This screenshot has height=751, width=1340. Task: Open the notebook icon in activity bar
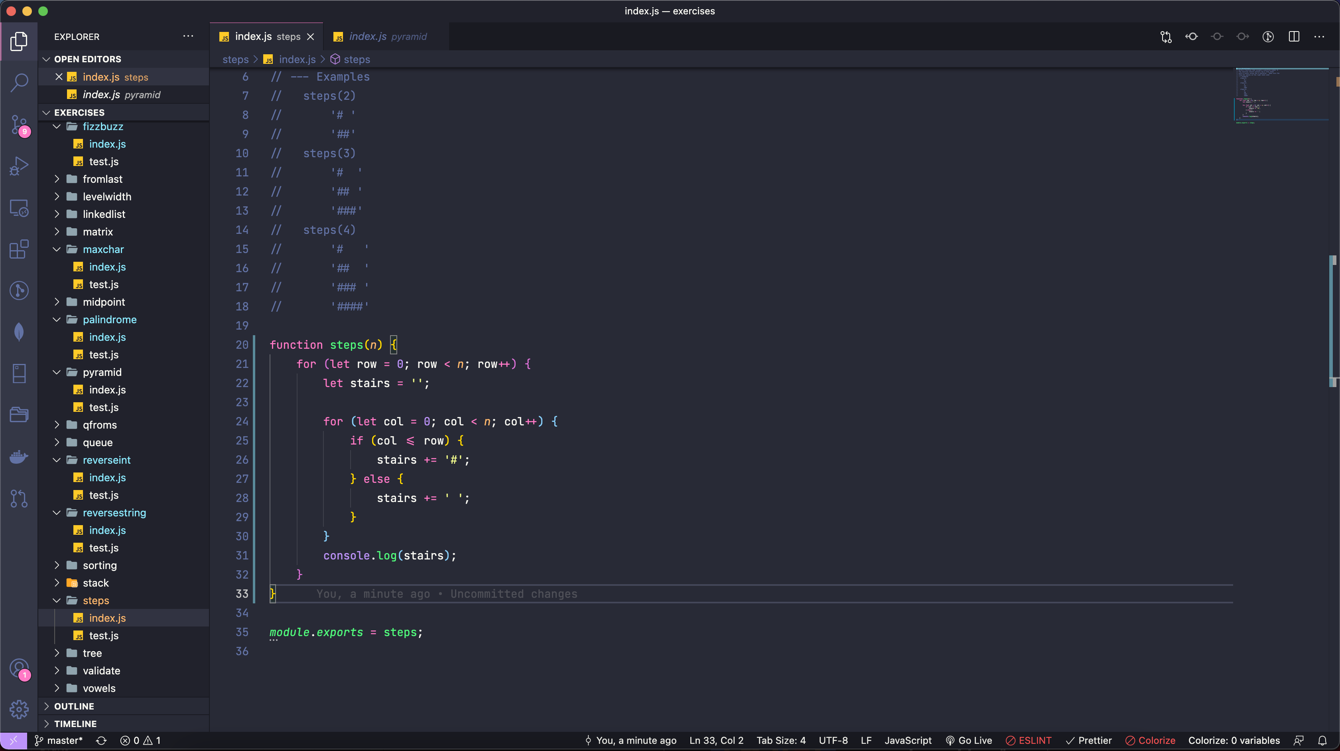click(19, 373)
